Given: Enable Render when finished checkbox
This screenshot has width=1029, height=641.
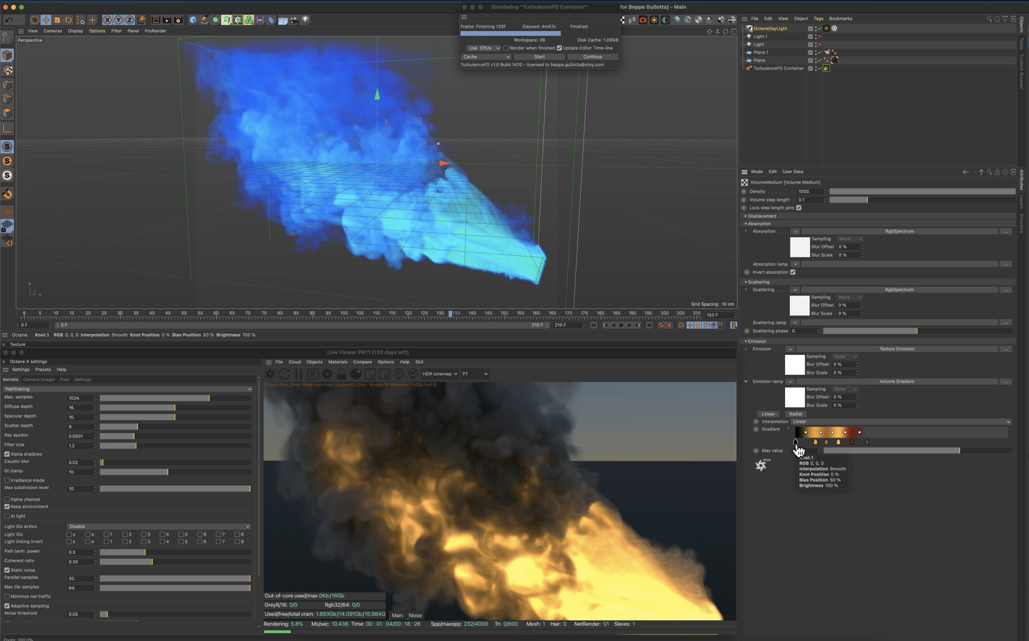Looking at the screenshot, I should [x=506, y=48].
